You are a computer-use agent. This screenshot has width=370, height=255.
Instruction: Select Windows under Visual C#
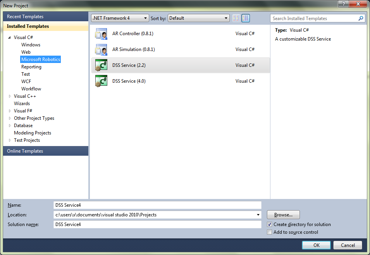click(x=31, y=45)
